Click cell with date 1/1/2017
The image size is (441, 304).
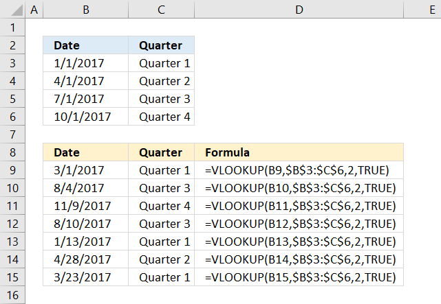[86, 63]
